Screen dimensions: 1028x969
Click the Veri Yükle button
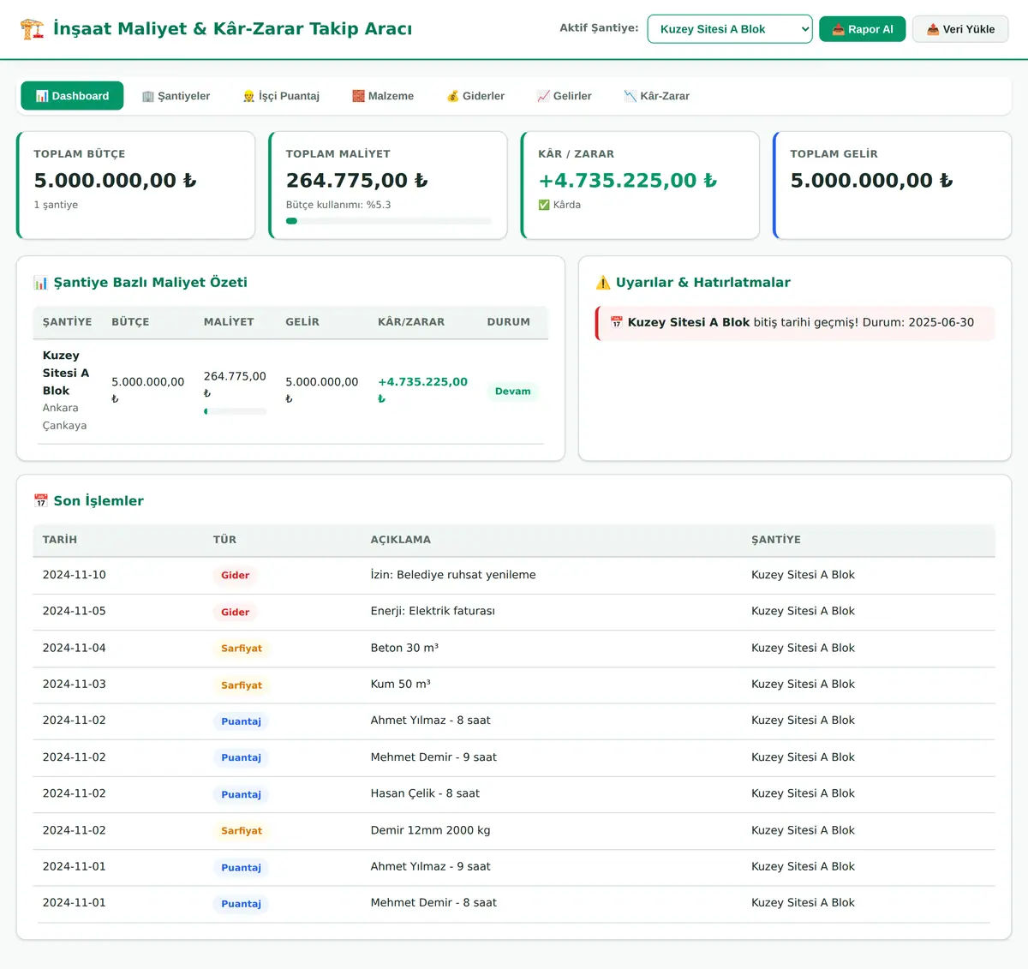click(960, 29)
